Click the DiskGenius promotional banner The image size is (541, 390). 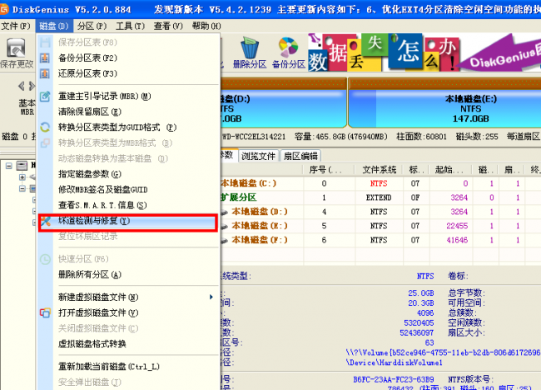pos(424,52)
